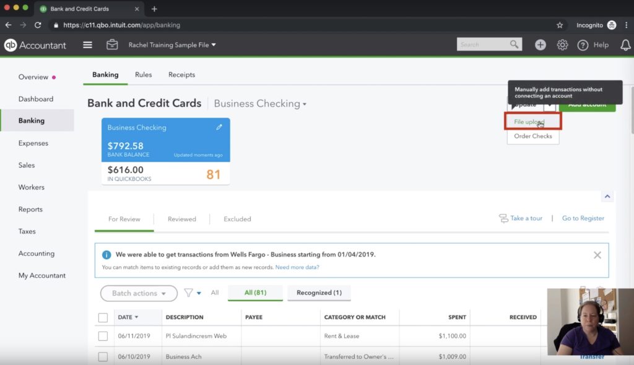The image size is (634, 365).
Task: Open Reports in the sidebar
Action: pyautogui.click(x=30, y=209)
